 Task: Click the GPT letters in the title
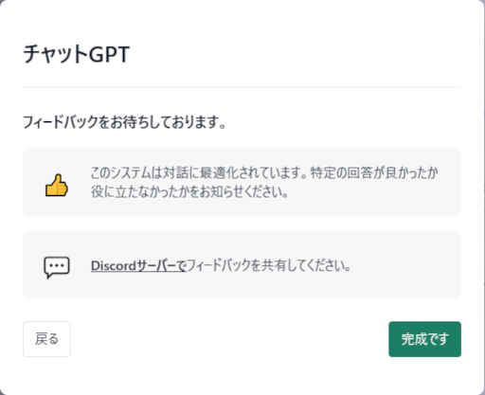coord(109,54)
